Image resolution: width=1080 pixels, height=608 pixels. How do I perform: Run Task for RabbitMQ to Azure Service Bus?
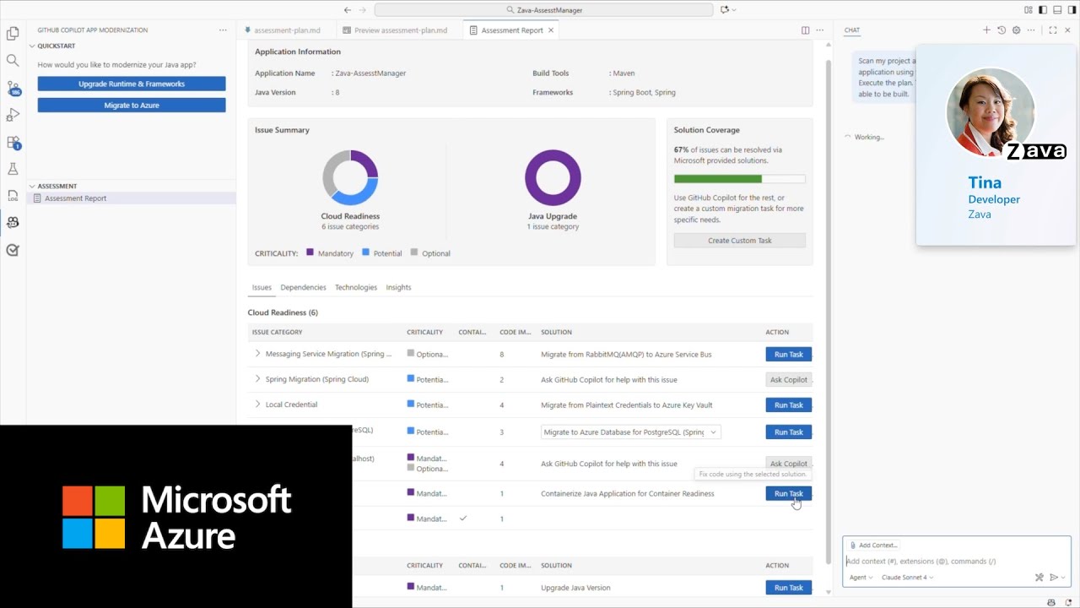point(789,355)
